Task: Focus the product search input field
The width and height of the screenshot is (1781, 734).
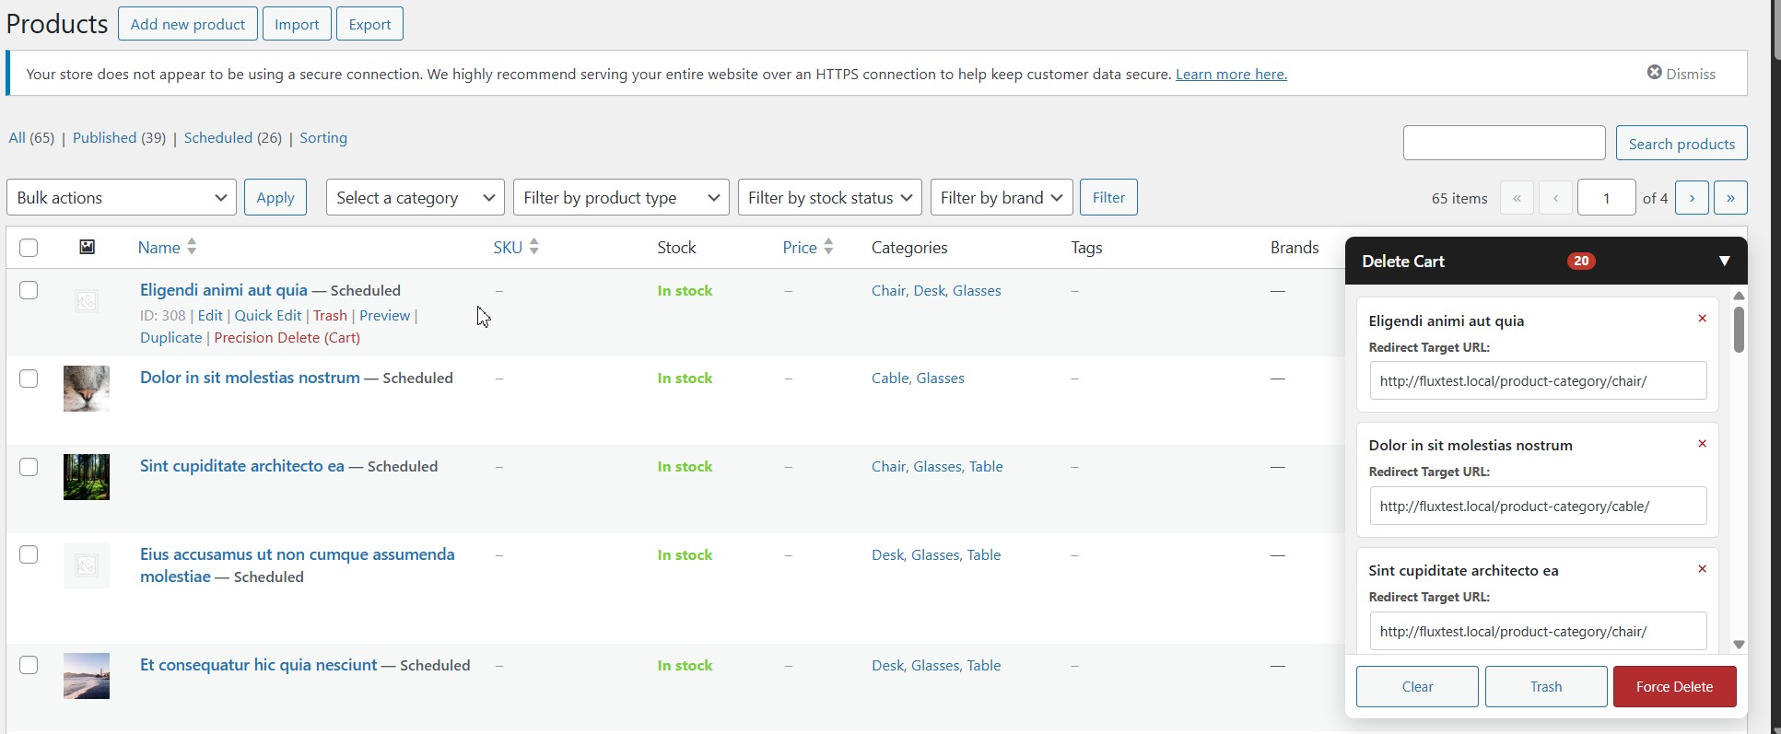Action: (x=1505, y=143)
